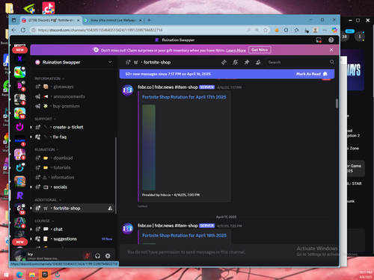
Task: Open the pink B server icon
Action: (19, 86)
